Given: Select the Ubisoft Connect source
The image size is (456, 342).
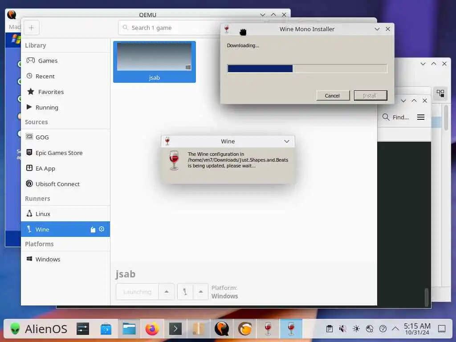Looking at the screenshot, I should pyautogui.click(x=65, y=184).
